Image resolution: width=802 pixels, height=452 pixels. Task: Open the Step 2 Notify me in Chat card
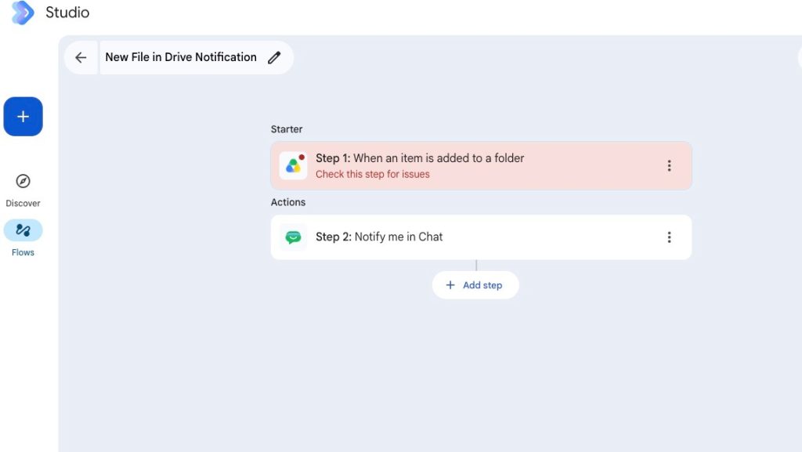481,237
